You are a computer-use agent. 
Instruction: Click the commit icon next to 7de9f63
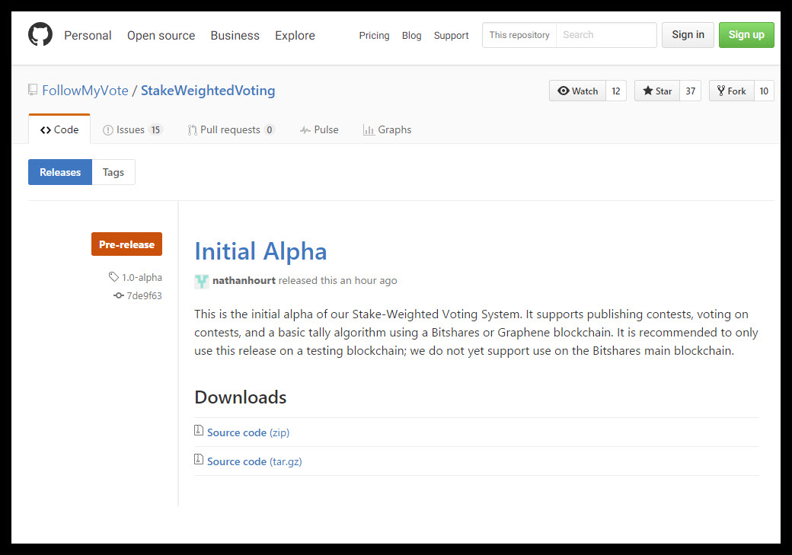click(119, 295)
